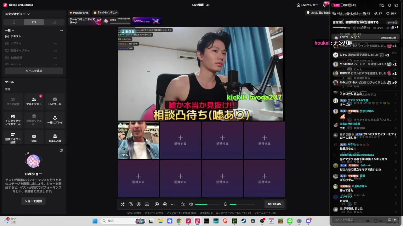Expand the スタジオビュー dropdown

pyautogui.click(x=17, y=14)
